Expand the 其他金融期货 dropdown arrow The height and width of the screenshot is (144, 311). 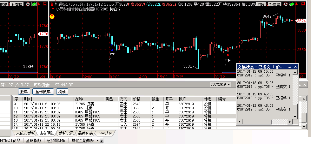coord(97,141)
